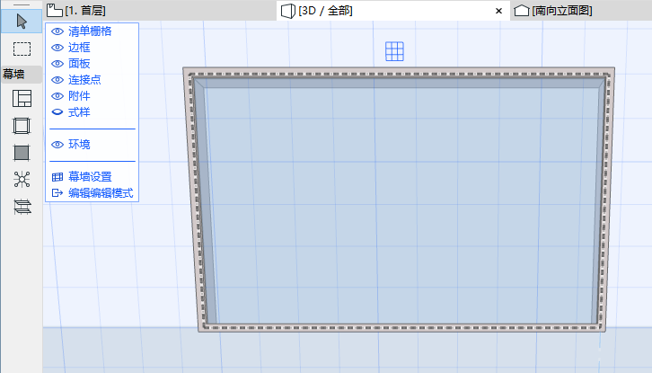Choose the curtain wall junction tool

tap(22, 180)
